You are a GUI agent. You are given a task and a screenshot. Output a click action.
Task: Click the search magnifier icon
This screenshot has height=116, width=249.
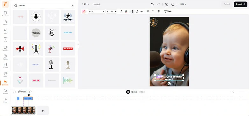click(16, 5)
